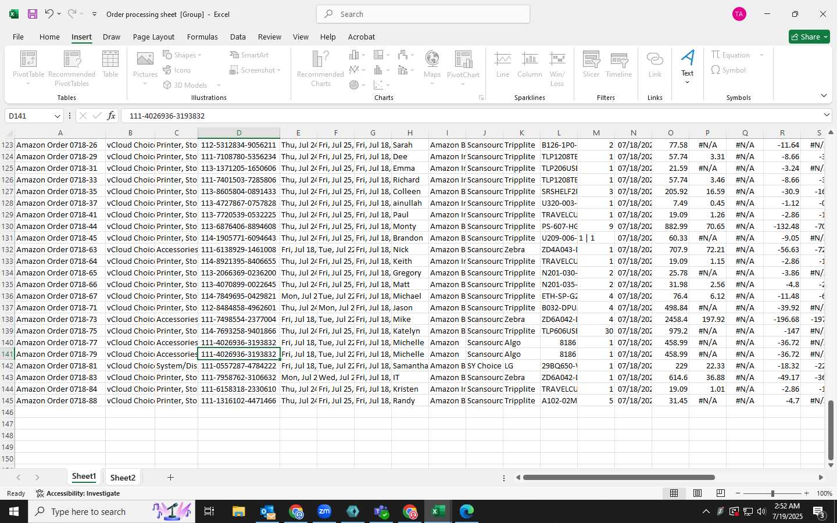Open the PivotTable tool
This screenshot has height=523, width=837.
[28, 69]
